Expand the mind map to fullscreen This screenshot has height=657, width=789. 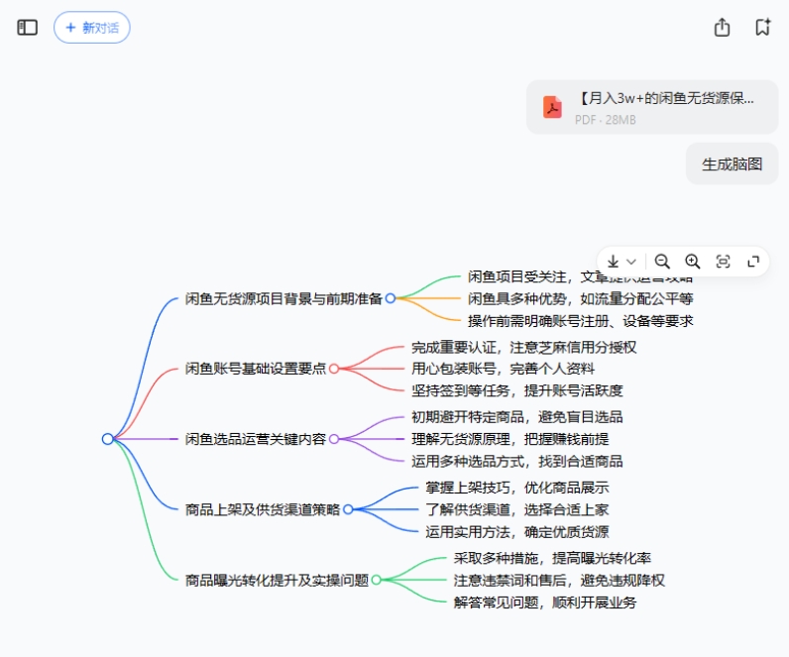click(x=753, y=262)
